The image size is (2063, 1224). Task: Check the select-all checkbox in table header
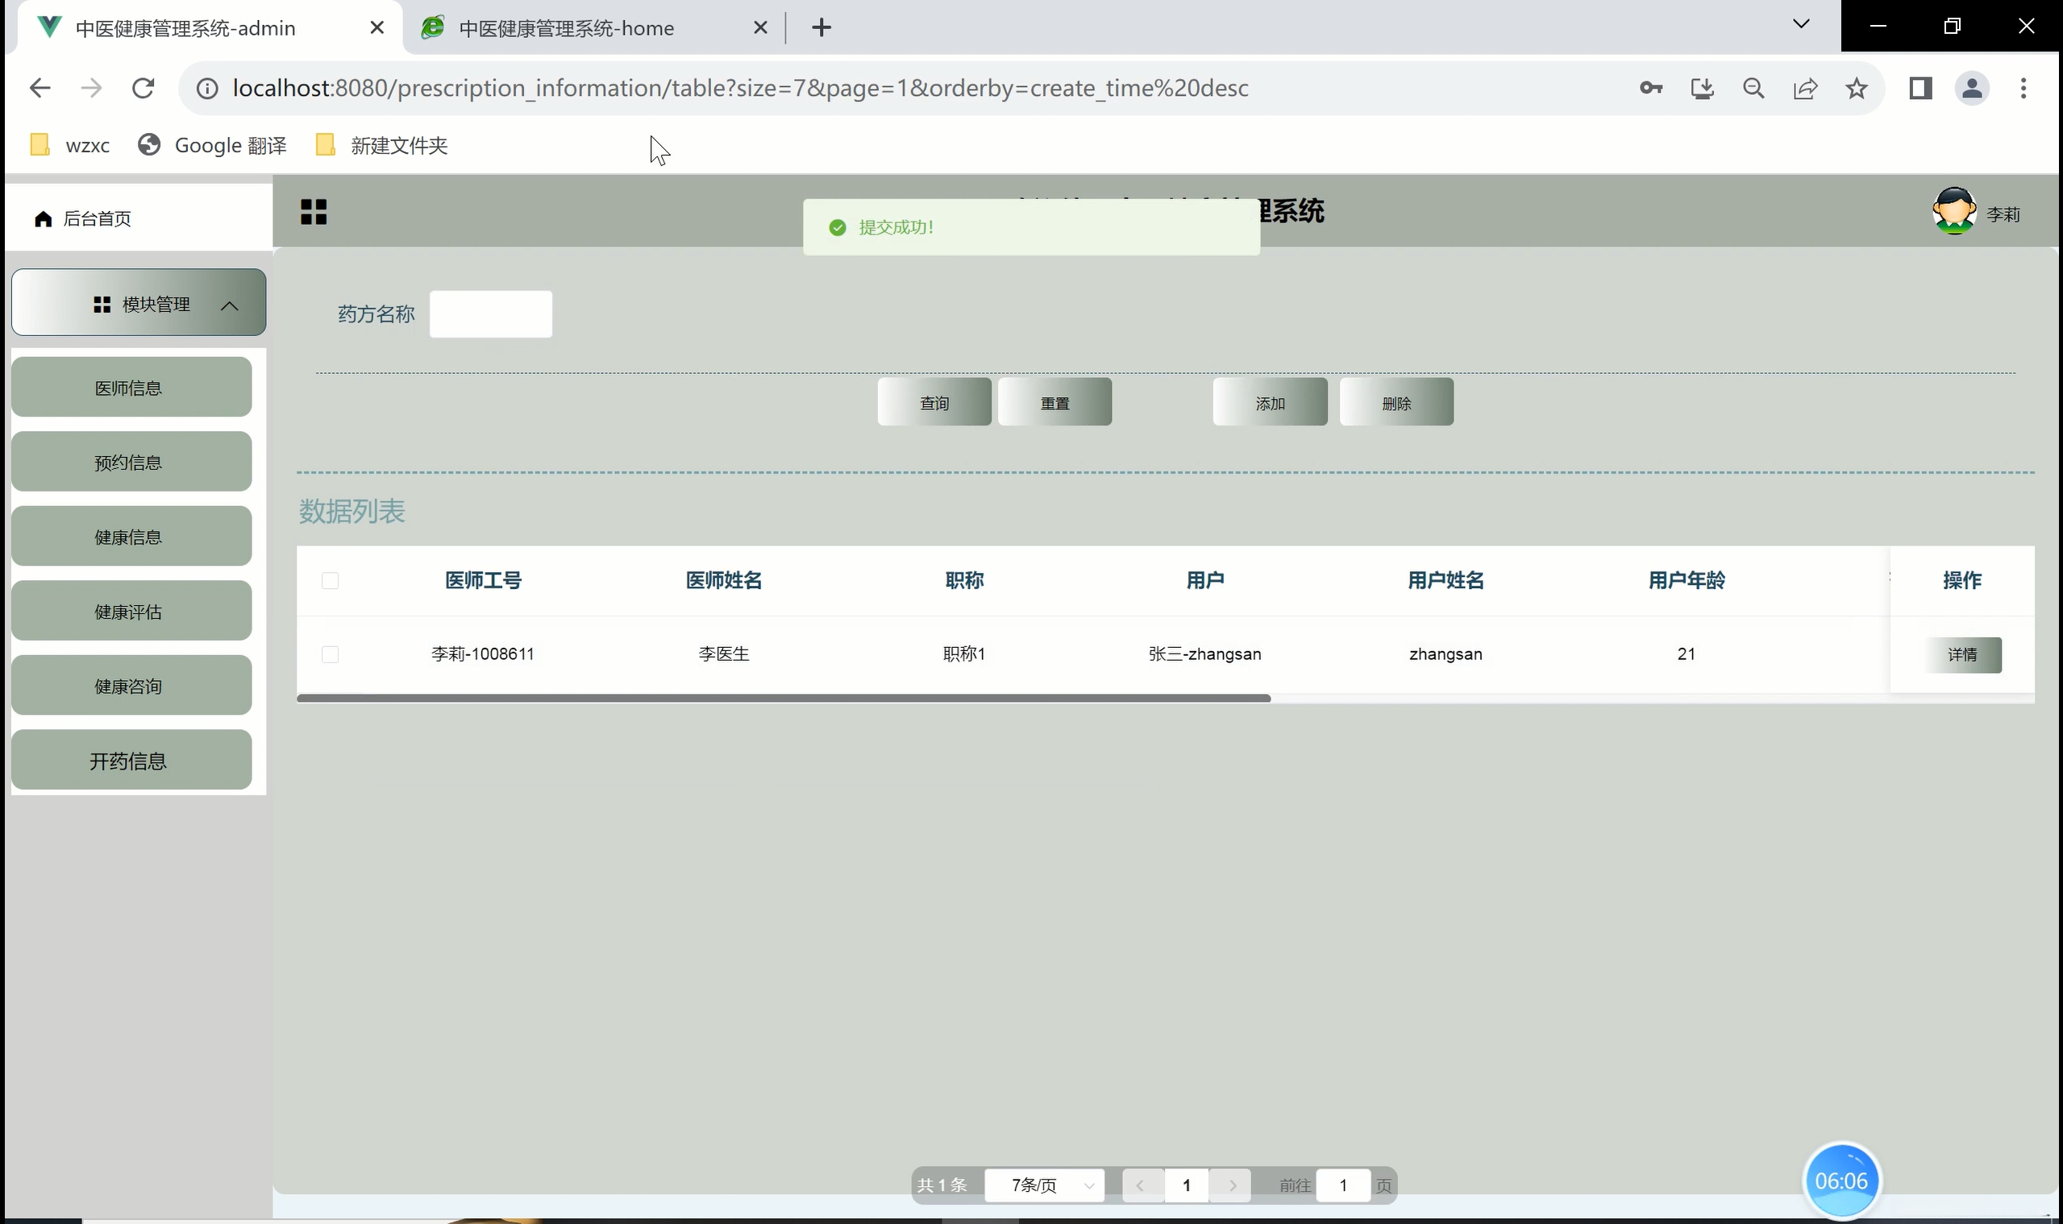[x=330, y=581]
